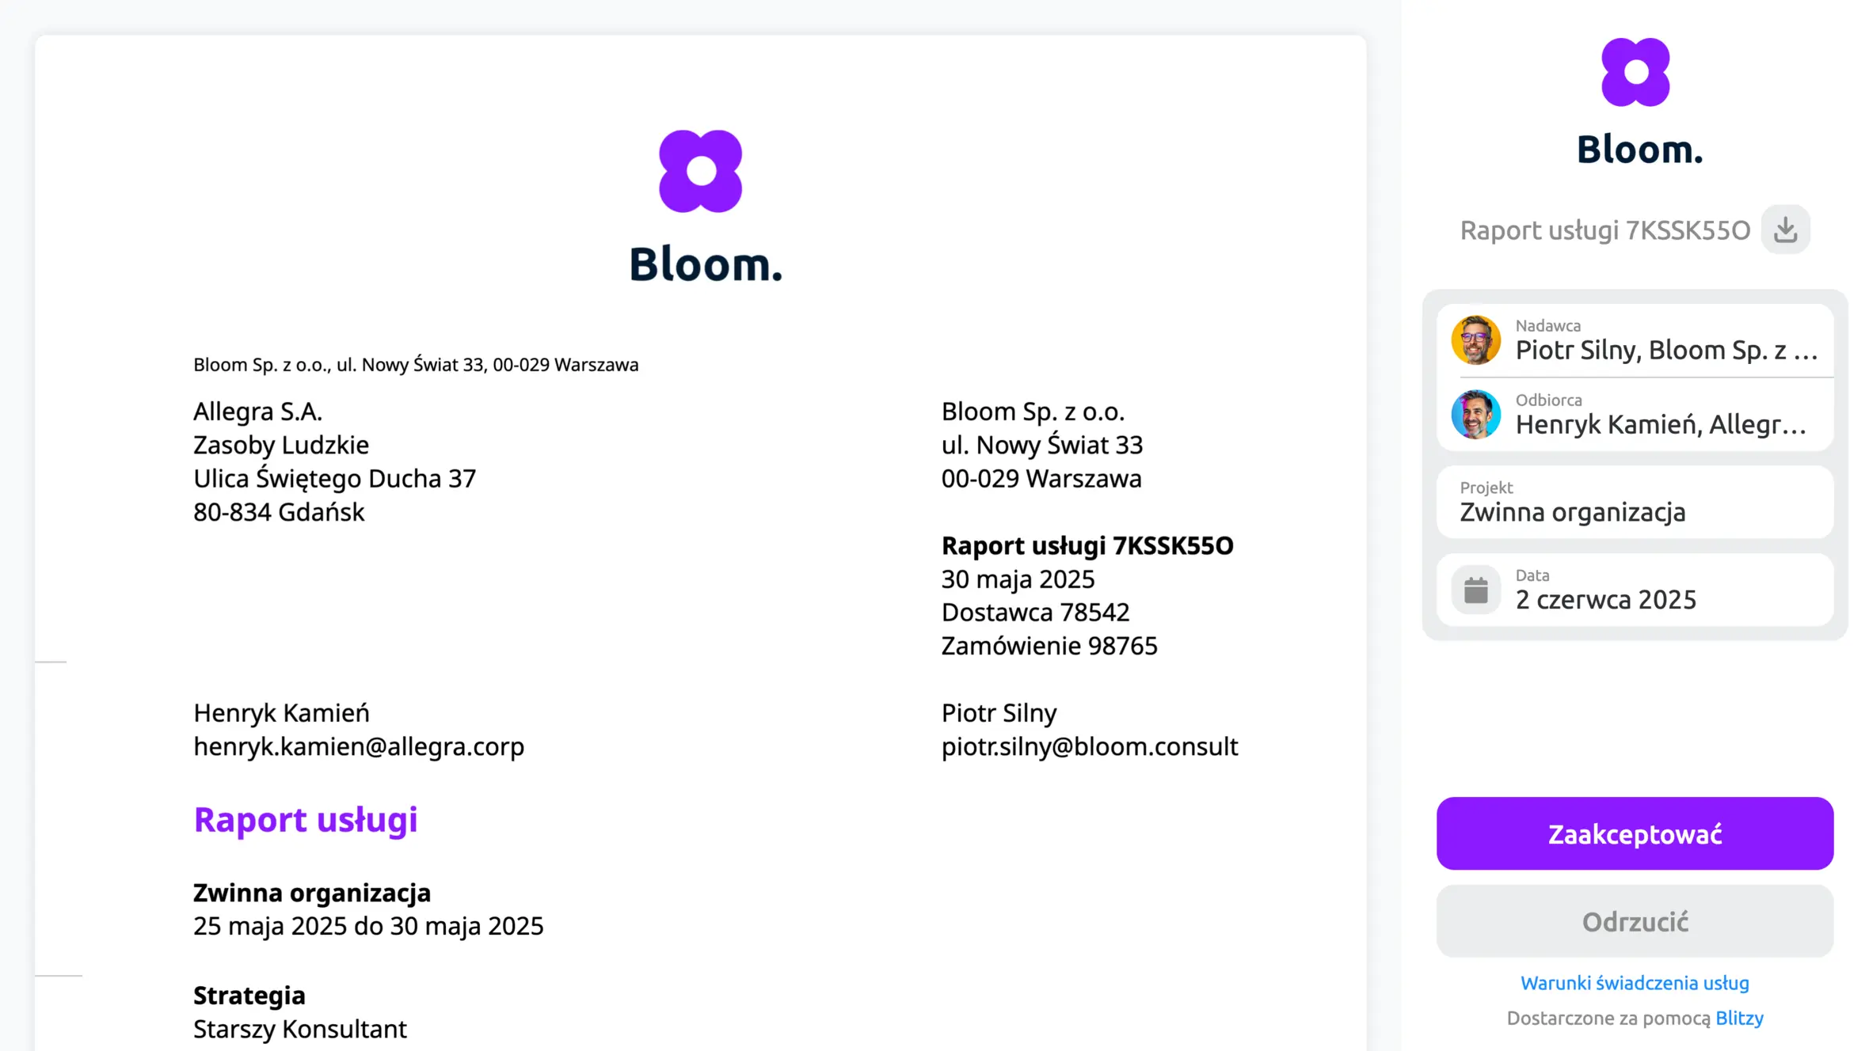Accept the report with Zaakceptować

tap(1635, 833)
